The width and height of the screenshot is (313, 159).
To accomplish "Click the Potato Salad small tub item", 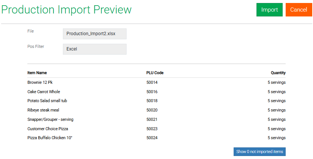I will [x=47, y=101].
